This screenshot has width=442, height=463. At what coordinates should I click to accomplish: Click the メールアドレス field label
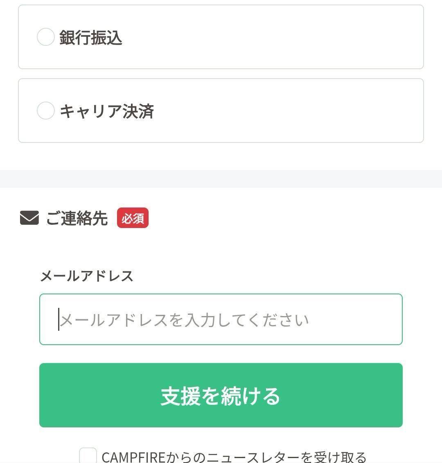point(87,276)
